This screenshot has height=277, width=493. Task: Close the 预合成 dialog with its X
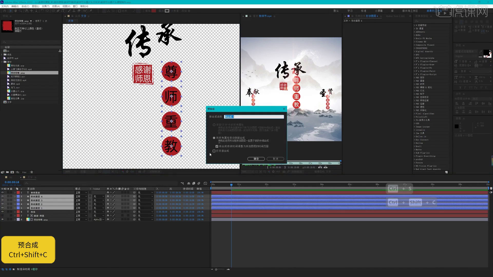click(x=284, y=109)
